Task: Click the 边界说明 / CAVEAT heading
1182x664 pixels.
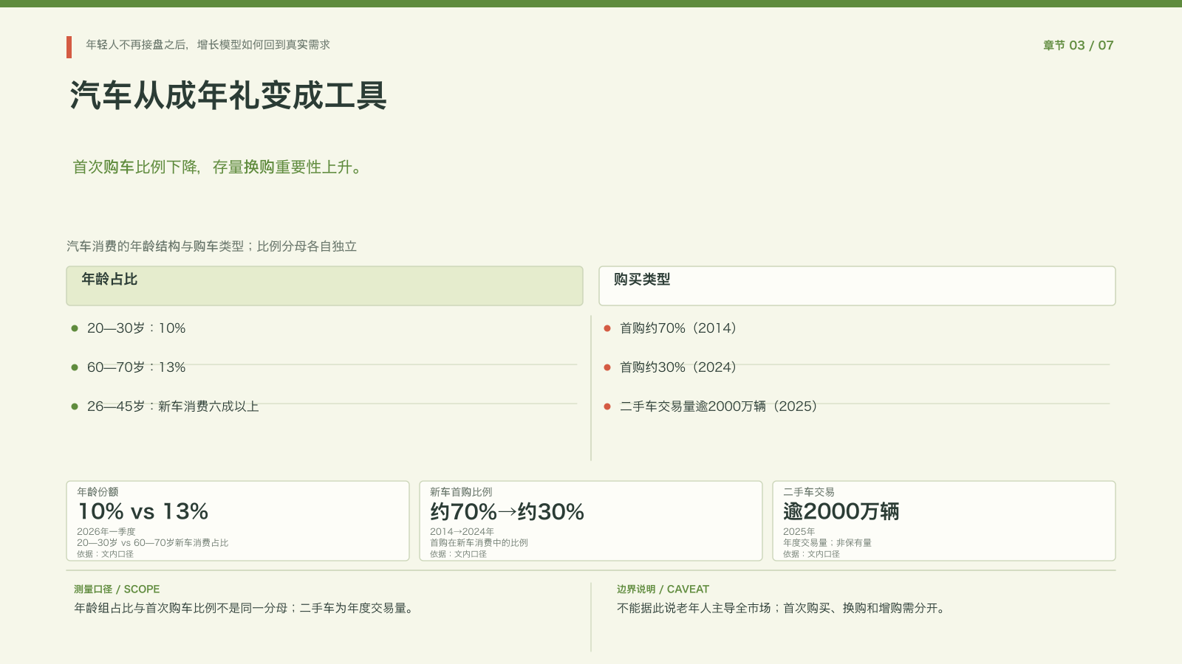Action: click(x=663, y=589)
